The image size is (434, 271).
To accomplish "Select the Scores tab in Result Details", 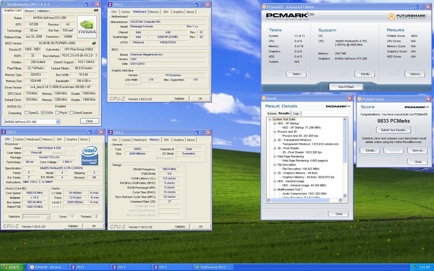I will [272, 114].
